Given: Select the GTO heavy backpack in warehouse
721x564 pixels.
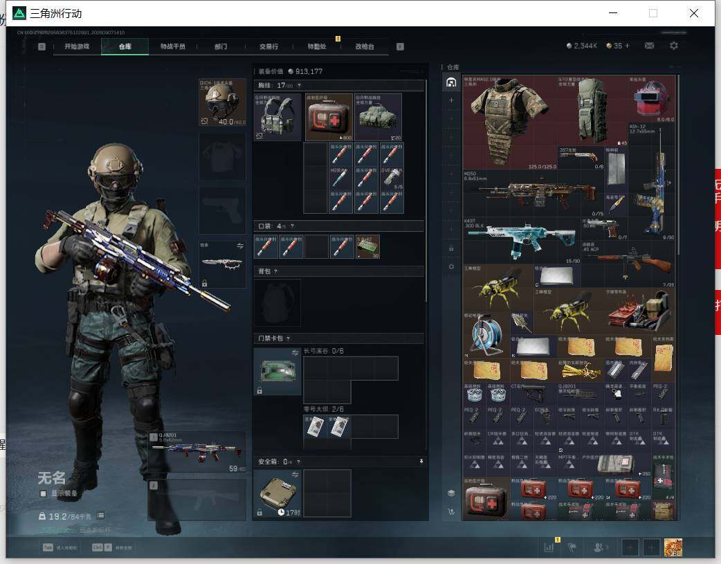Looking at the screenshot, I should click(x=593, y=111).
